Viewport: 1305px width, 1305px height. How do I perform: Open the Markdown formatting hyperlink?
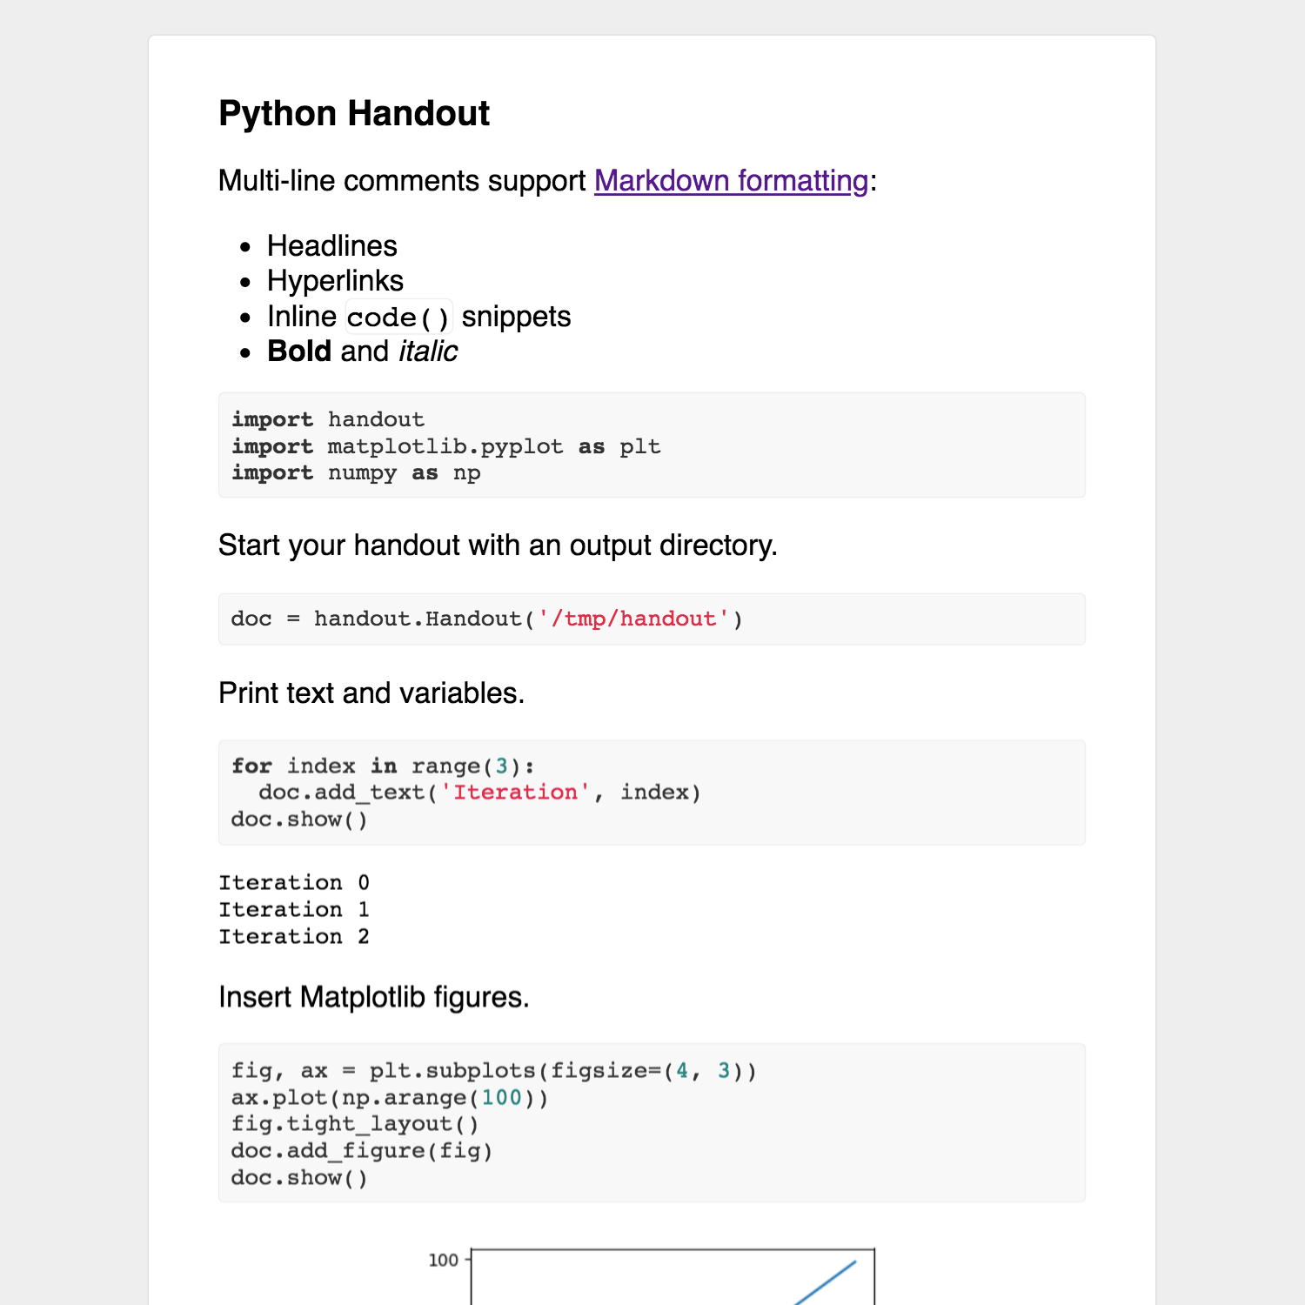(731, 181)
